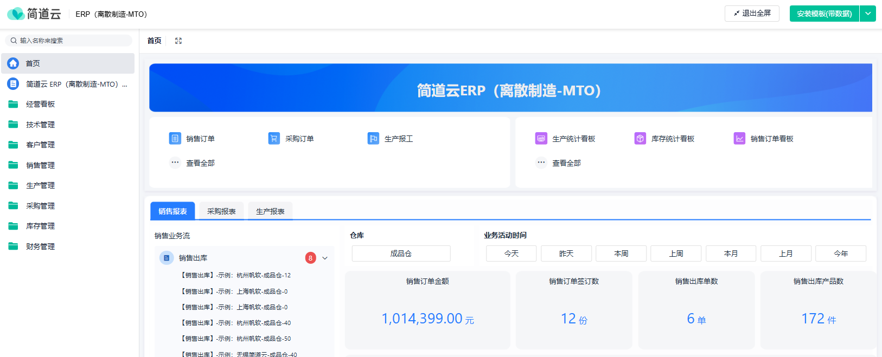The image size is (882, 357).
Task: Click the 生产统计看板 dashboard icon
Action: pos(541,139)
